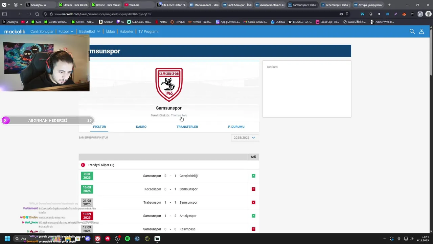Open the browser profile avatar
This screenshot has width=433, height=244.
pyautogui.click(x=428, y=14)
